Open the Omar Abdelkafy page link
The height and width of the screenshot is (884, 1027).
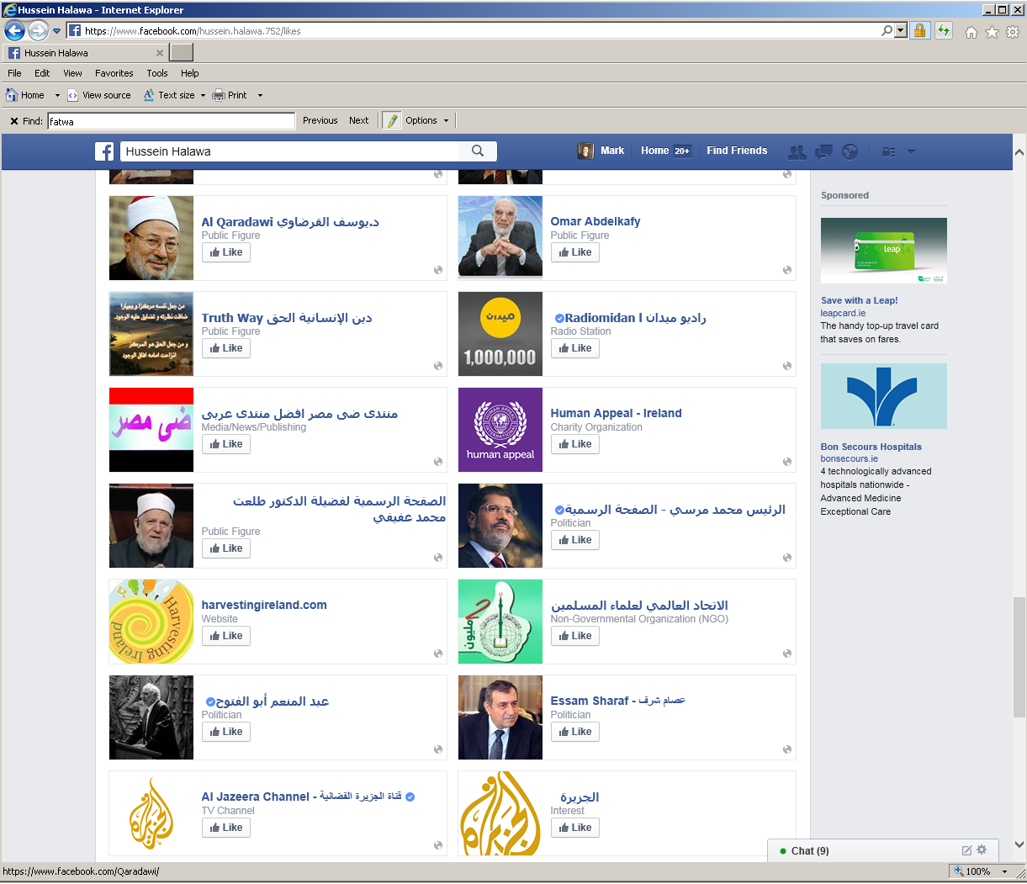coord(596,221)
